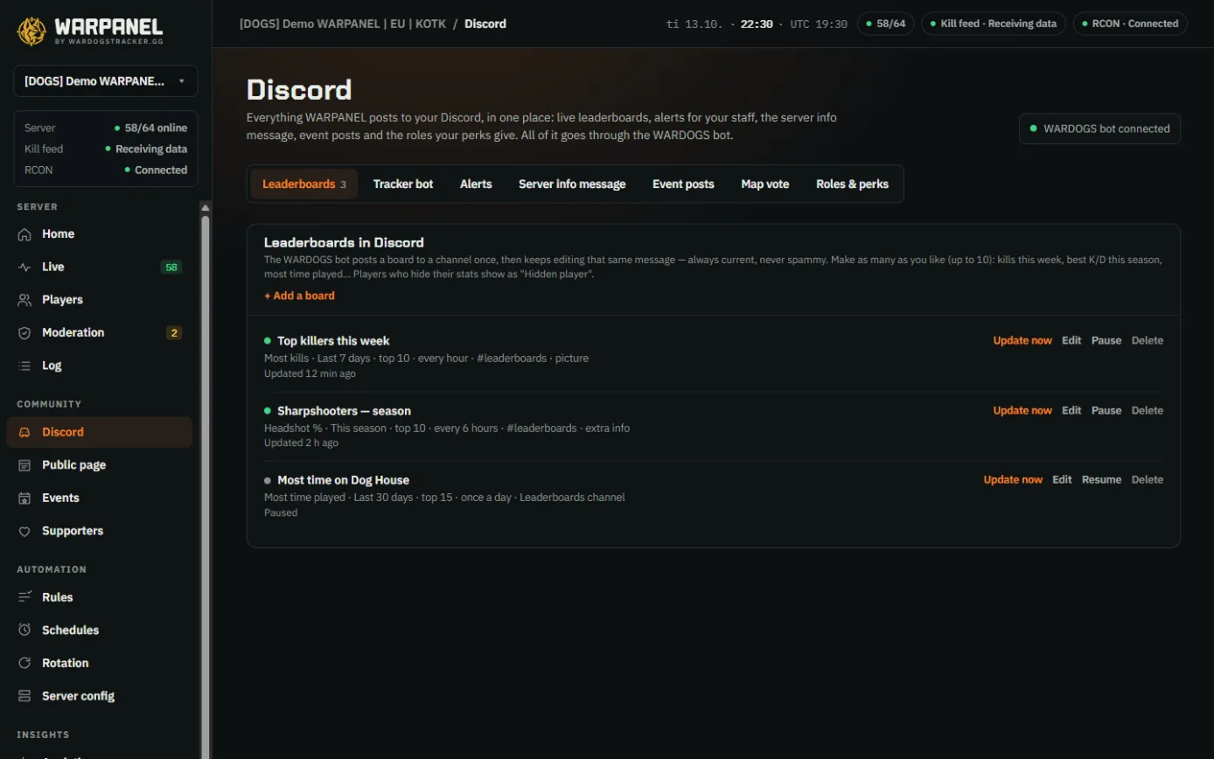Update now the Most time on Dog House board

pyautogui.click(x=1013, y=480)
